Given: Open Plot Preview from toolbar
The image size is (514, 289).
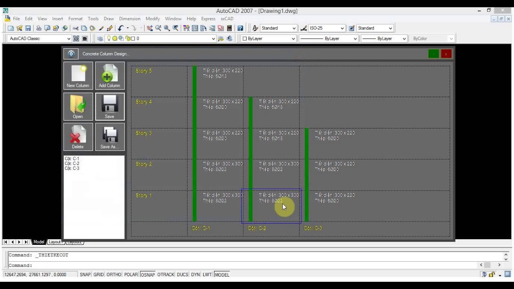Looking at the screenshot, I should pos(47,28).
